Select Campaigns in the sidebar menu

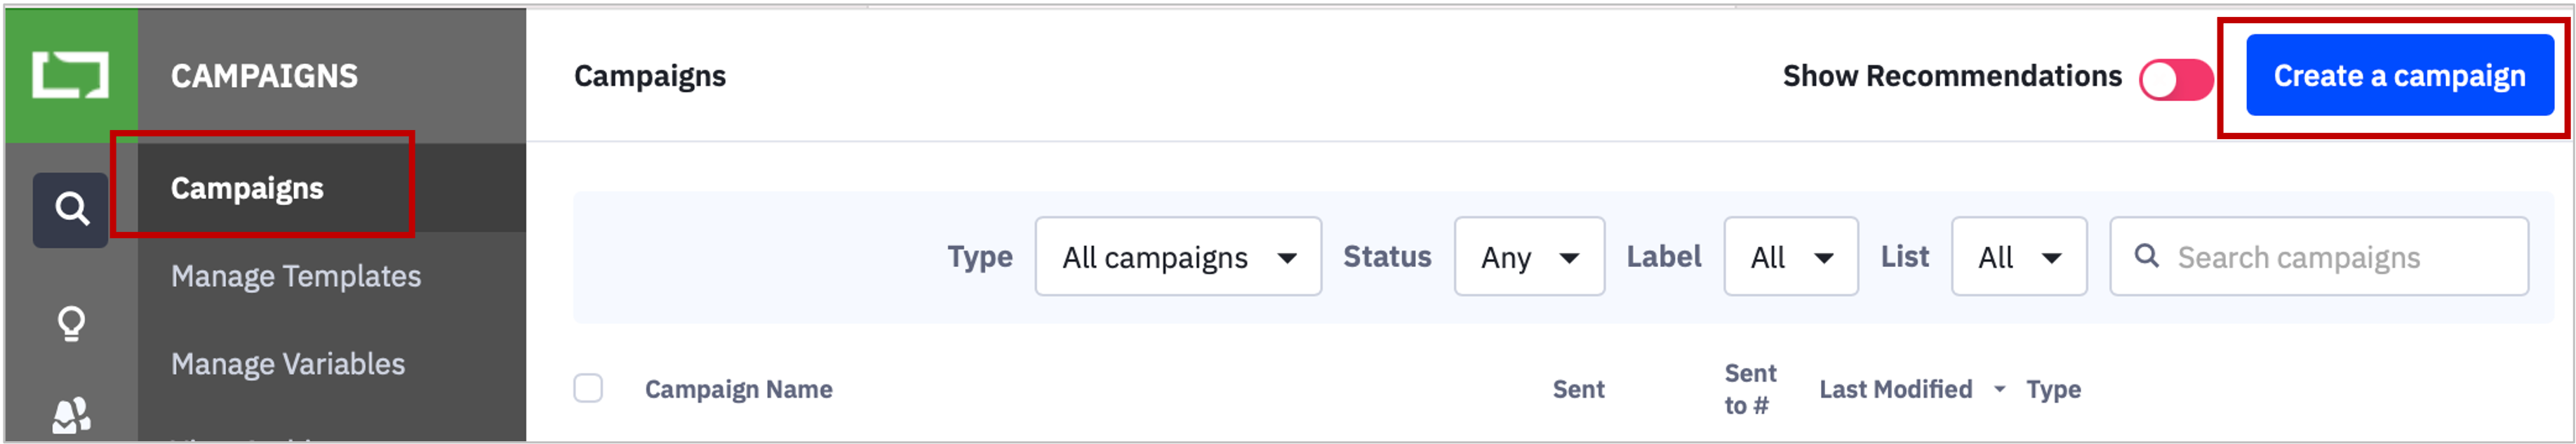click(247, 188)
